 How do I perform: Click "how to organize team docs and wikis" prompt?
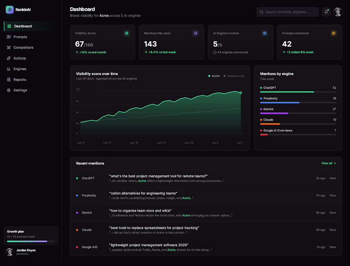[140, 210]
